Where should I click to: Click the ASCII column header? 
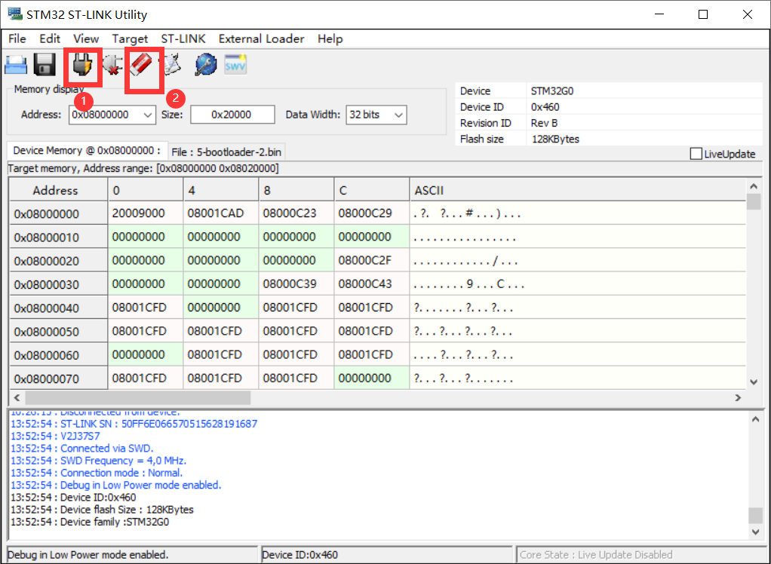[578, 190]
